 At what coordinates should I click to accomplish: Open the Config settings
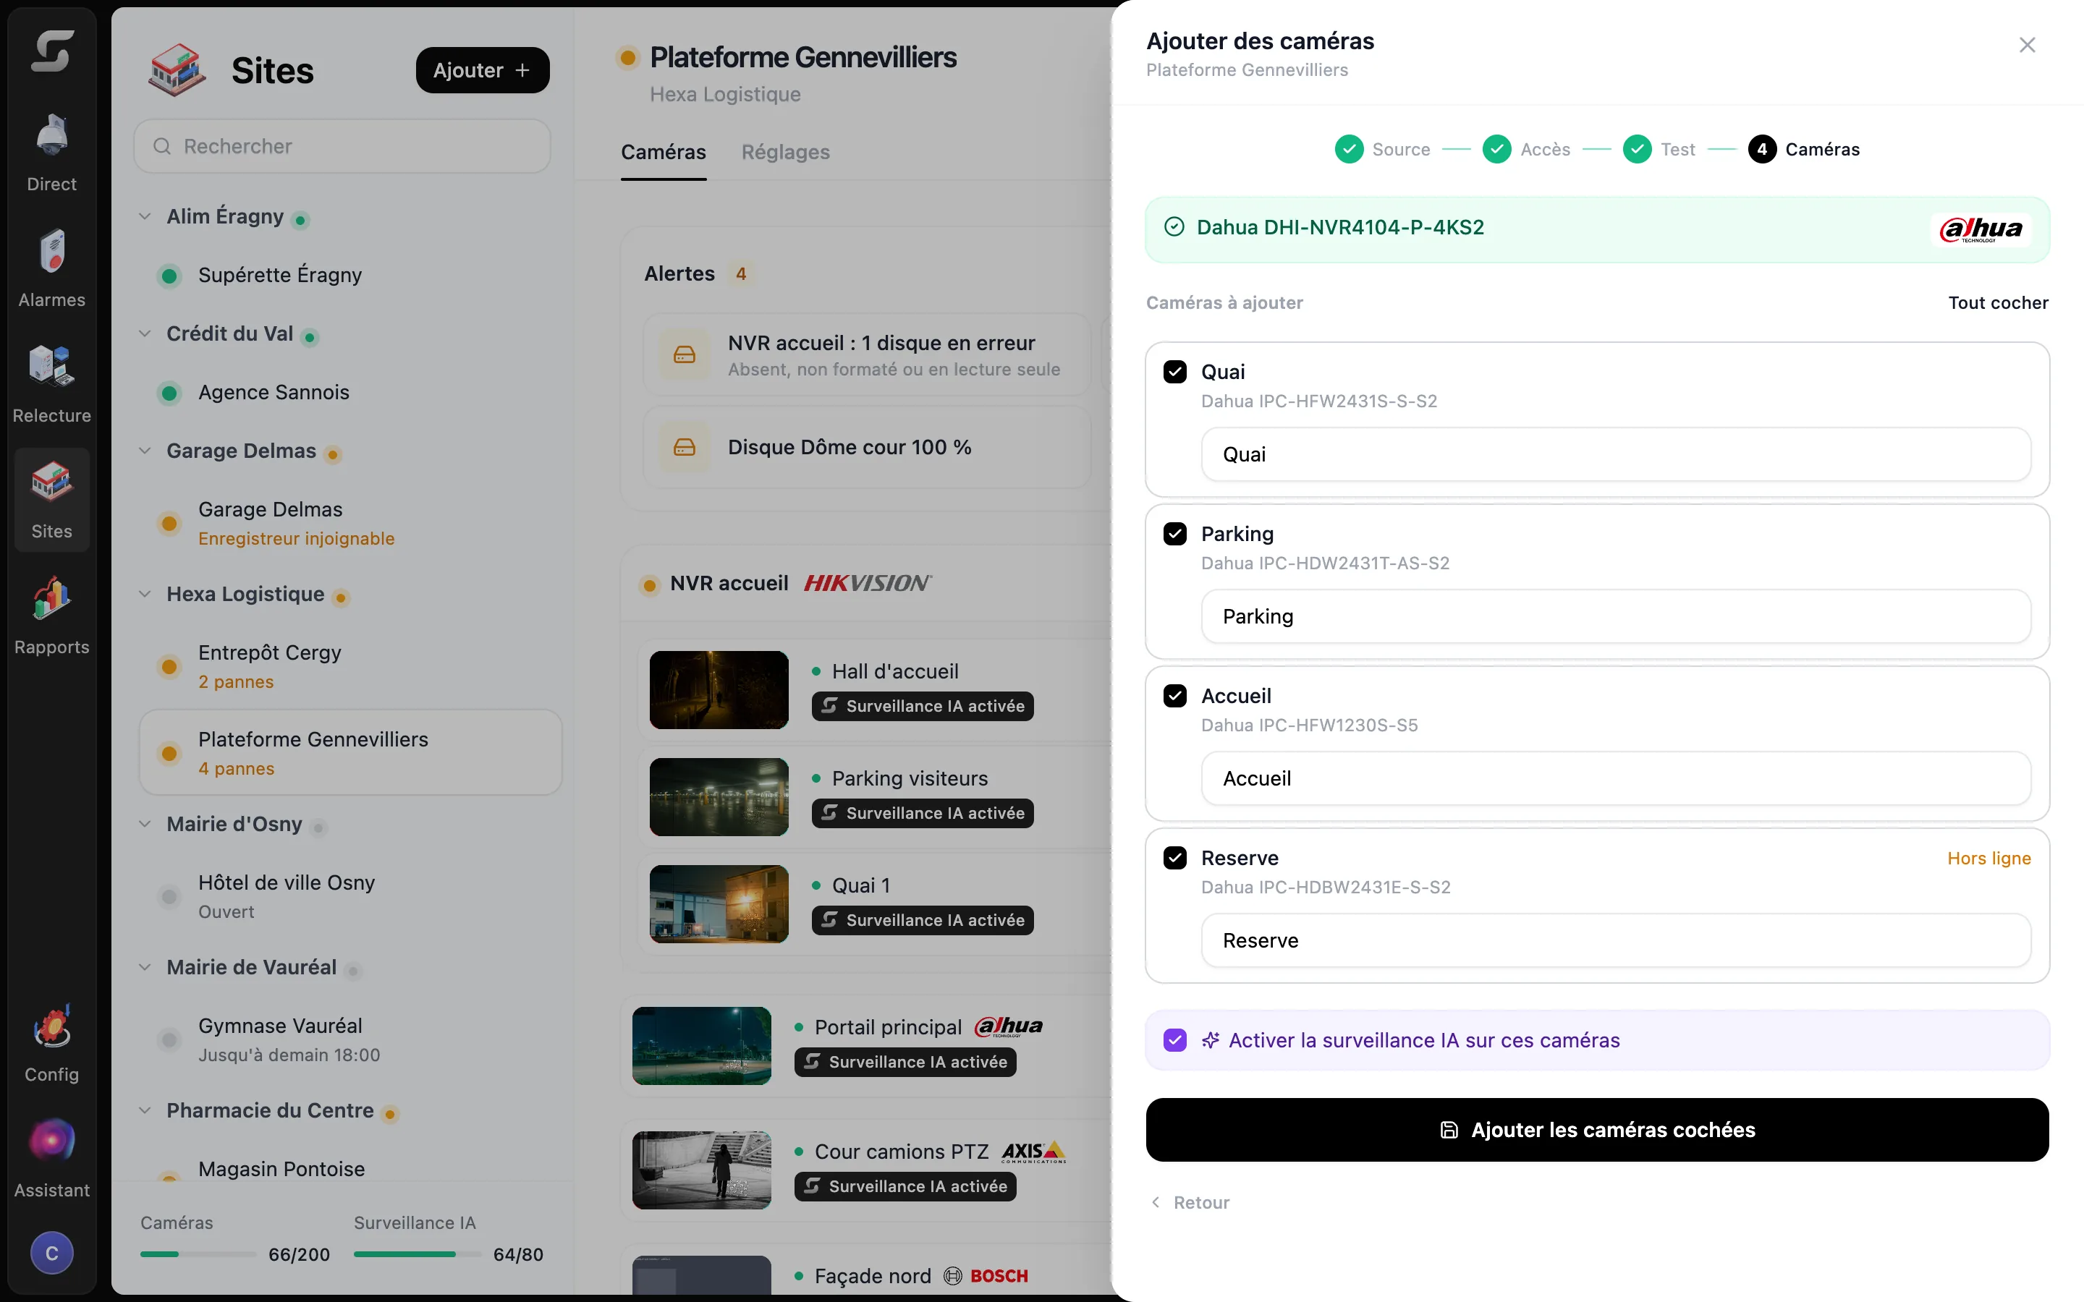[51, 1043]
